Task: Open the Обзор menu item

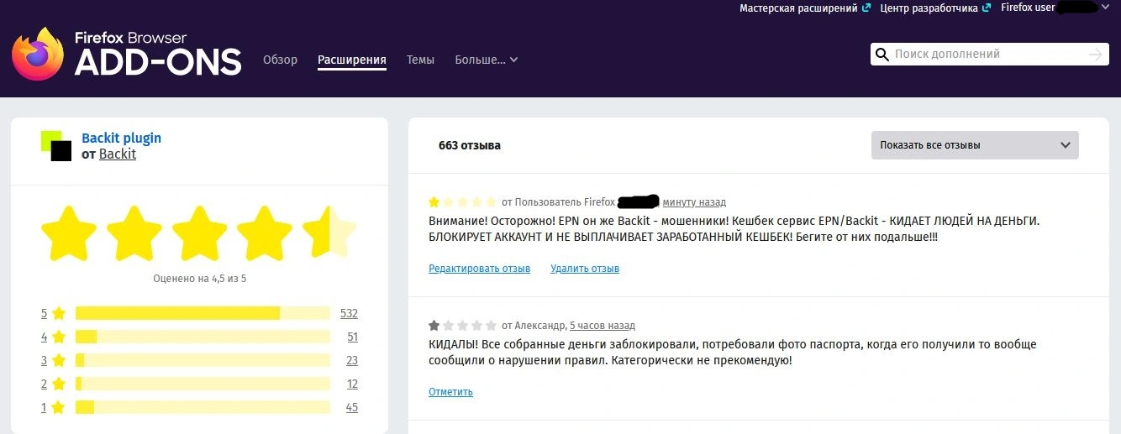Action: [x=280, y=60]
